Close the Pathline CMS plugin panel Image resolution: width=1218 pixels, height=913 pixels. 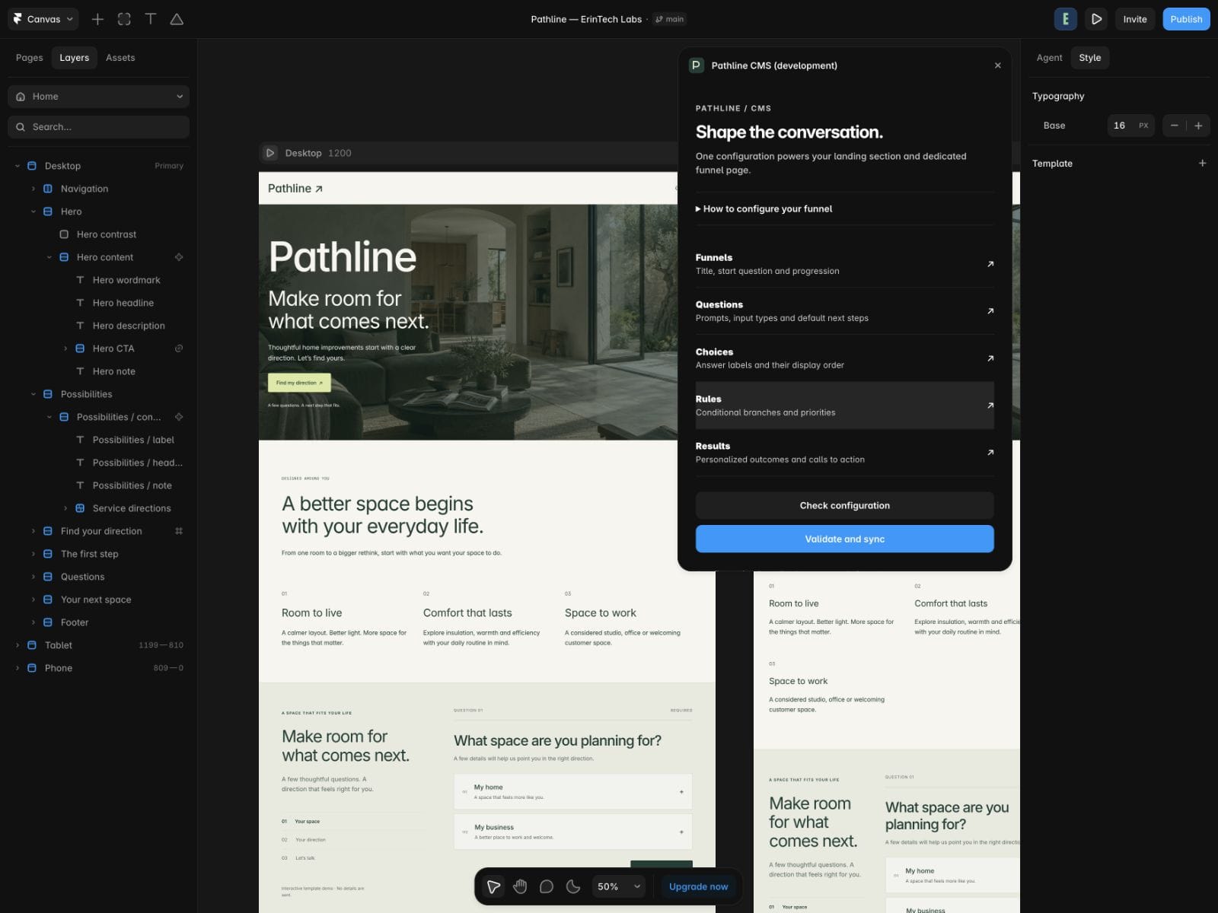click(997, 65)
